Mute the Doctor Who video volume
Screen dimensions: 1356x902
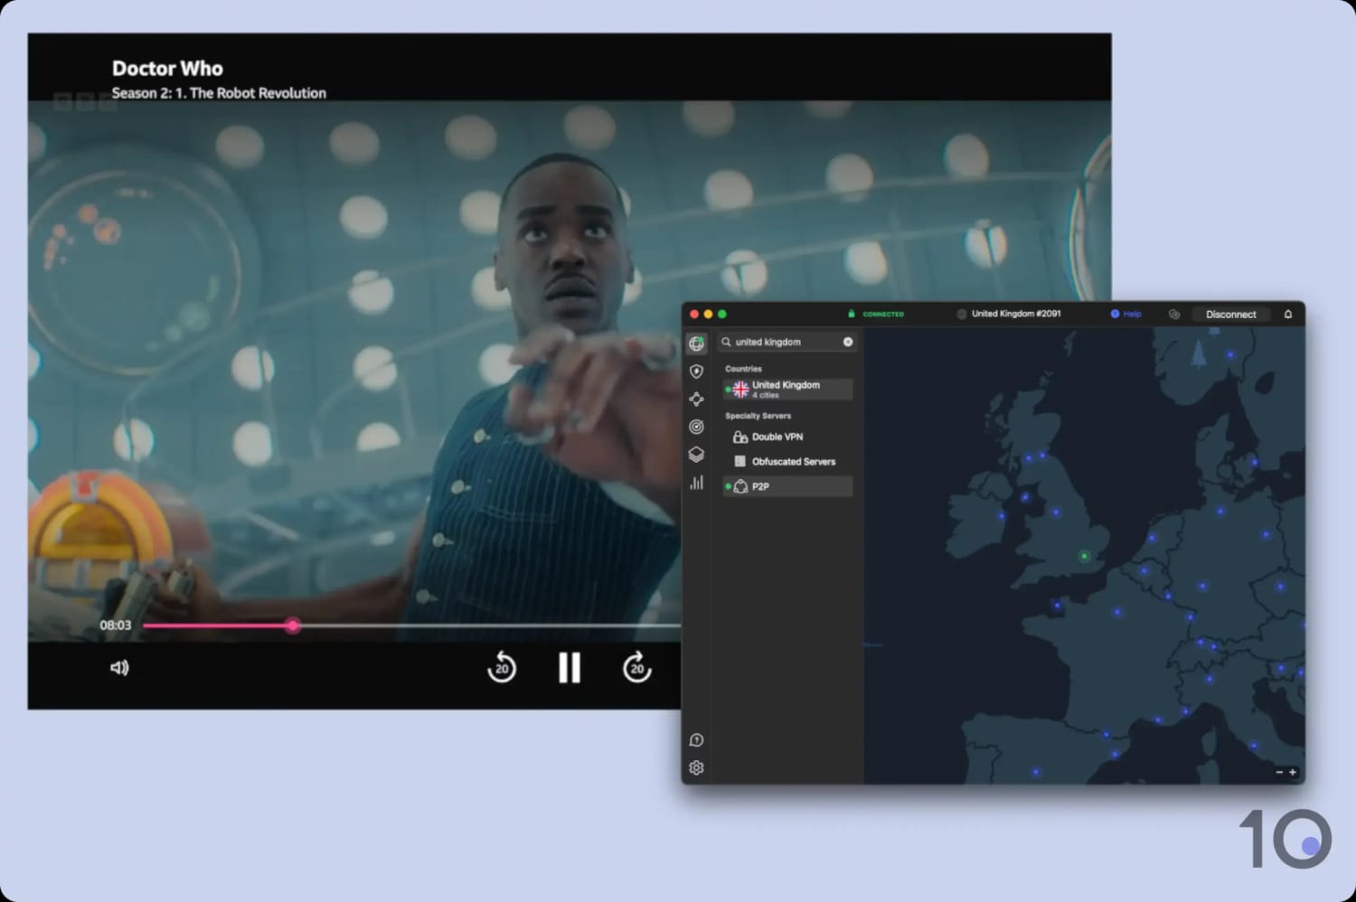[x=119, y=668]
